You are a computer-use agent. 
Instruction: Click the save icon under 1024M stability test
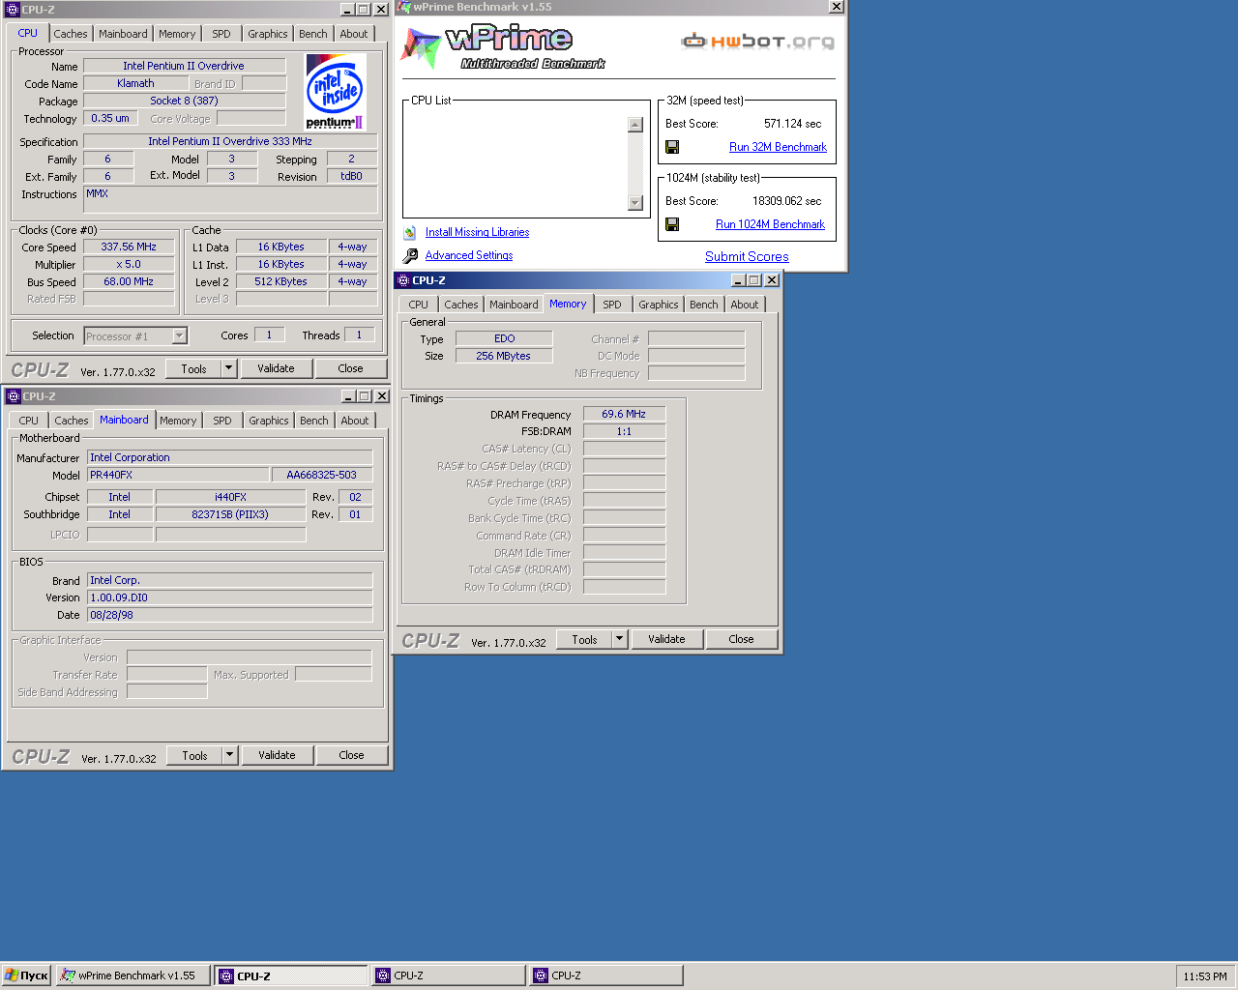point(672,224)
